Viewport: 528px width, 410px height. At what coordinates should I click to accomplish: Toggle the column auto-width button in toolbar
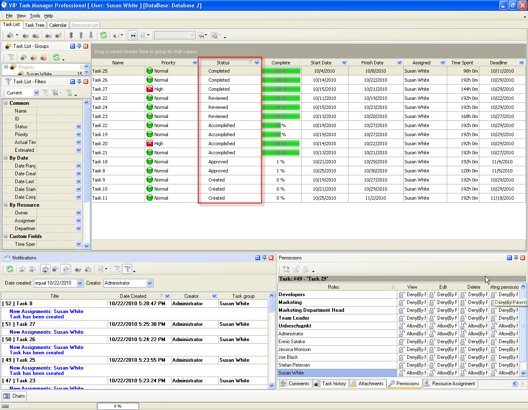pyautogui.click(x=133, y=35)
